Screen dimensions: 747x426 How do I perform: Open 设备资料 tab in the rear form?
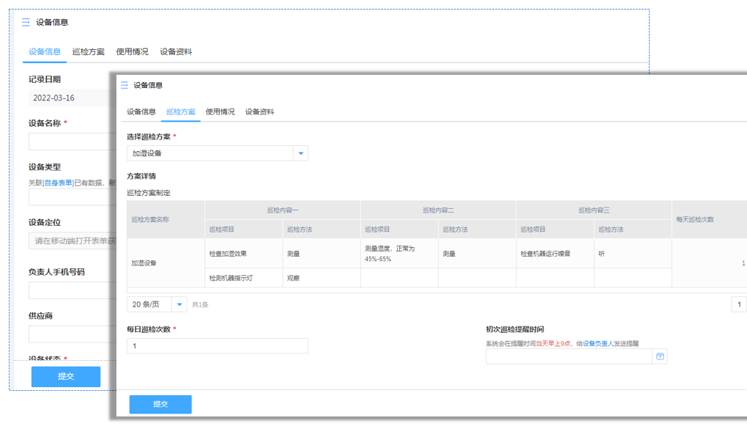point(176,52)
